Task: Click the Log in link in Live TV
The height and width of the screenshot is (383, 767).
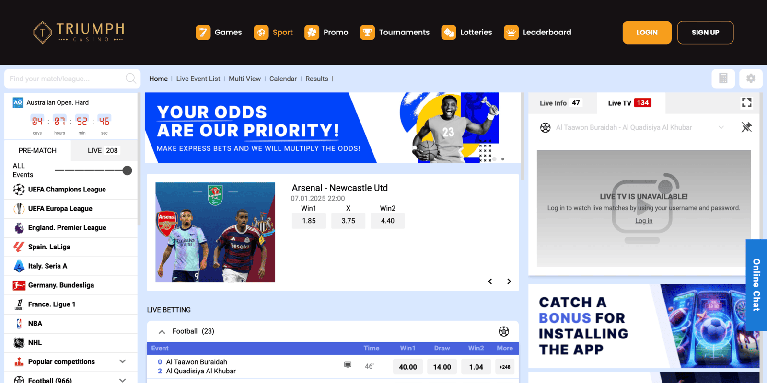Action: (644, 221)
